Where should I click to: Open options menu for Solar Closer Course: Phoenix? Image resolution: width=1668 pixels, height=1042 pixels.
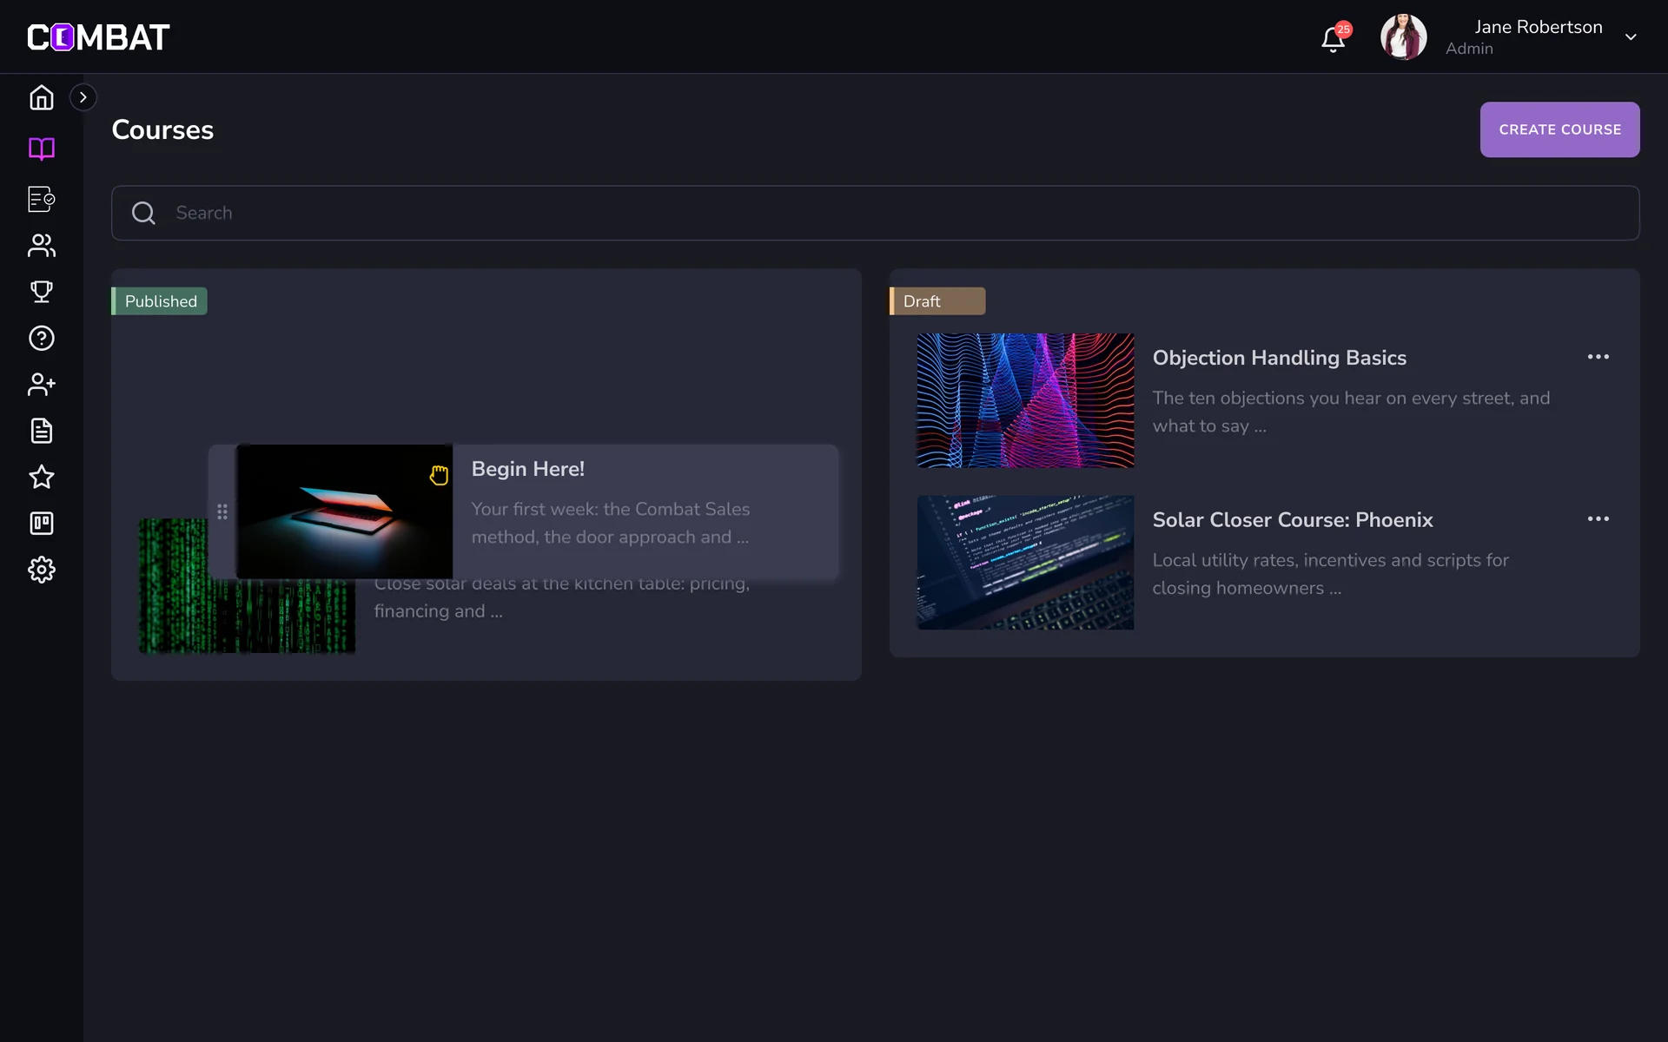click(1598, 519)
